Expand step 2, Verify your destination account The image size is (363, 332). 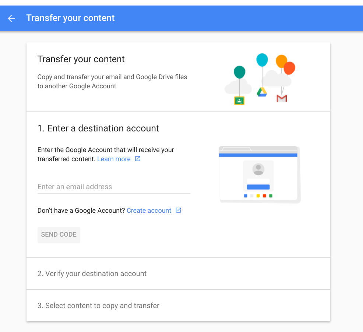tap(92, 273)
